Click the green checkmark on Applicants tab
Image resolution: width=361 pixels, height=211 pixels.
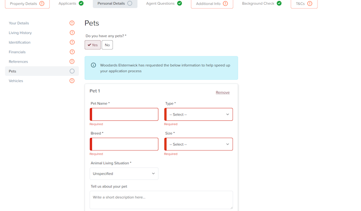pyautogui.click(x=81, y=3)
